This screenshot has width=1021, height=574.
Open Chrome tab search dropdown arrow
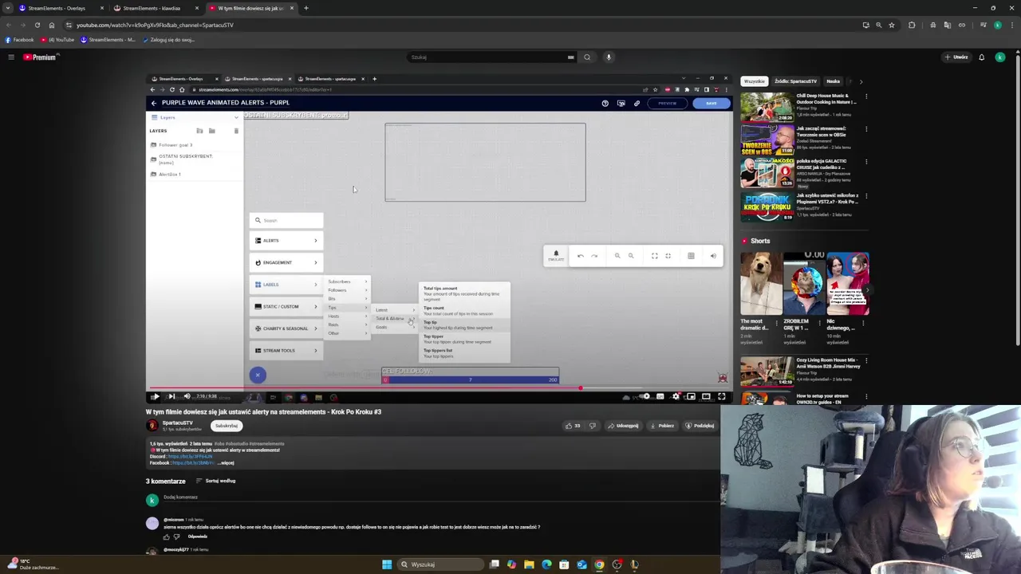click(x=8, y=8)
